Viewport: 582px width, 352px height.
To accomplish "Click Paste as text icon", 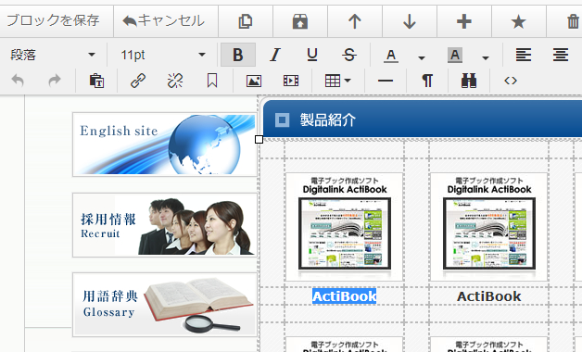I will (96, 80).
